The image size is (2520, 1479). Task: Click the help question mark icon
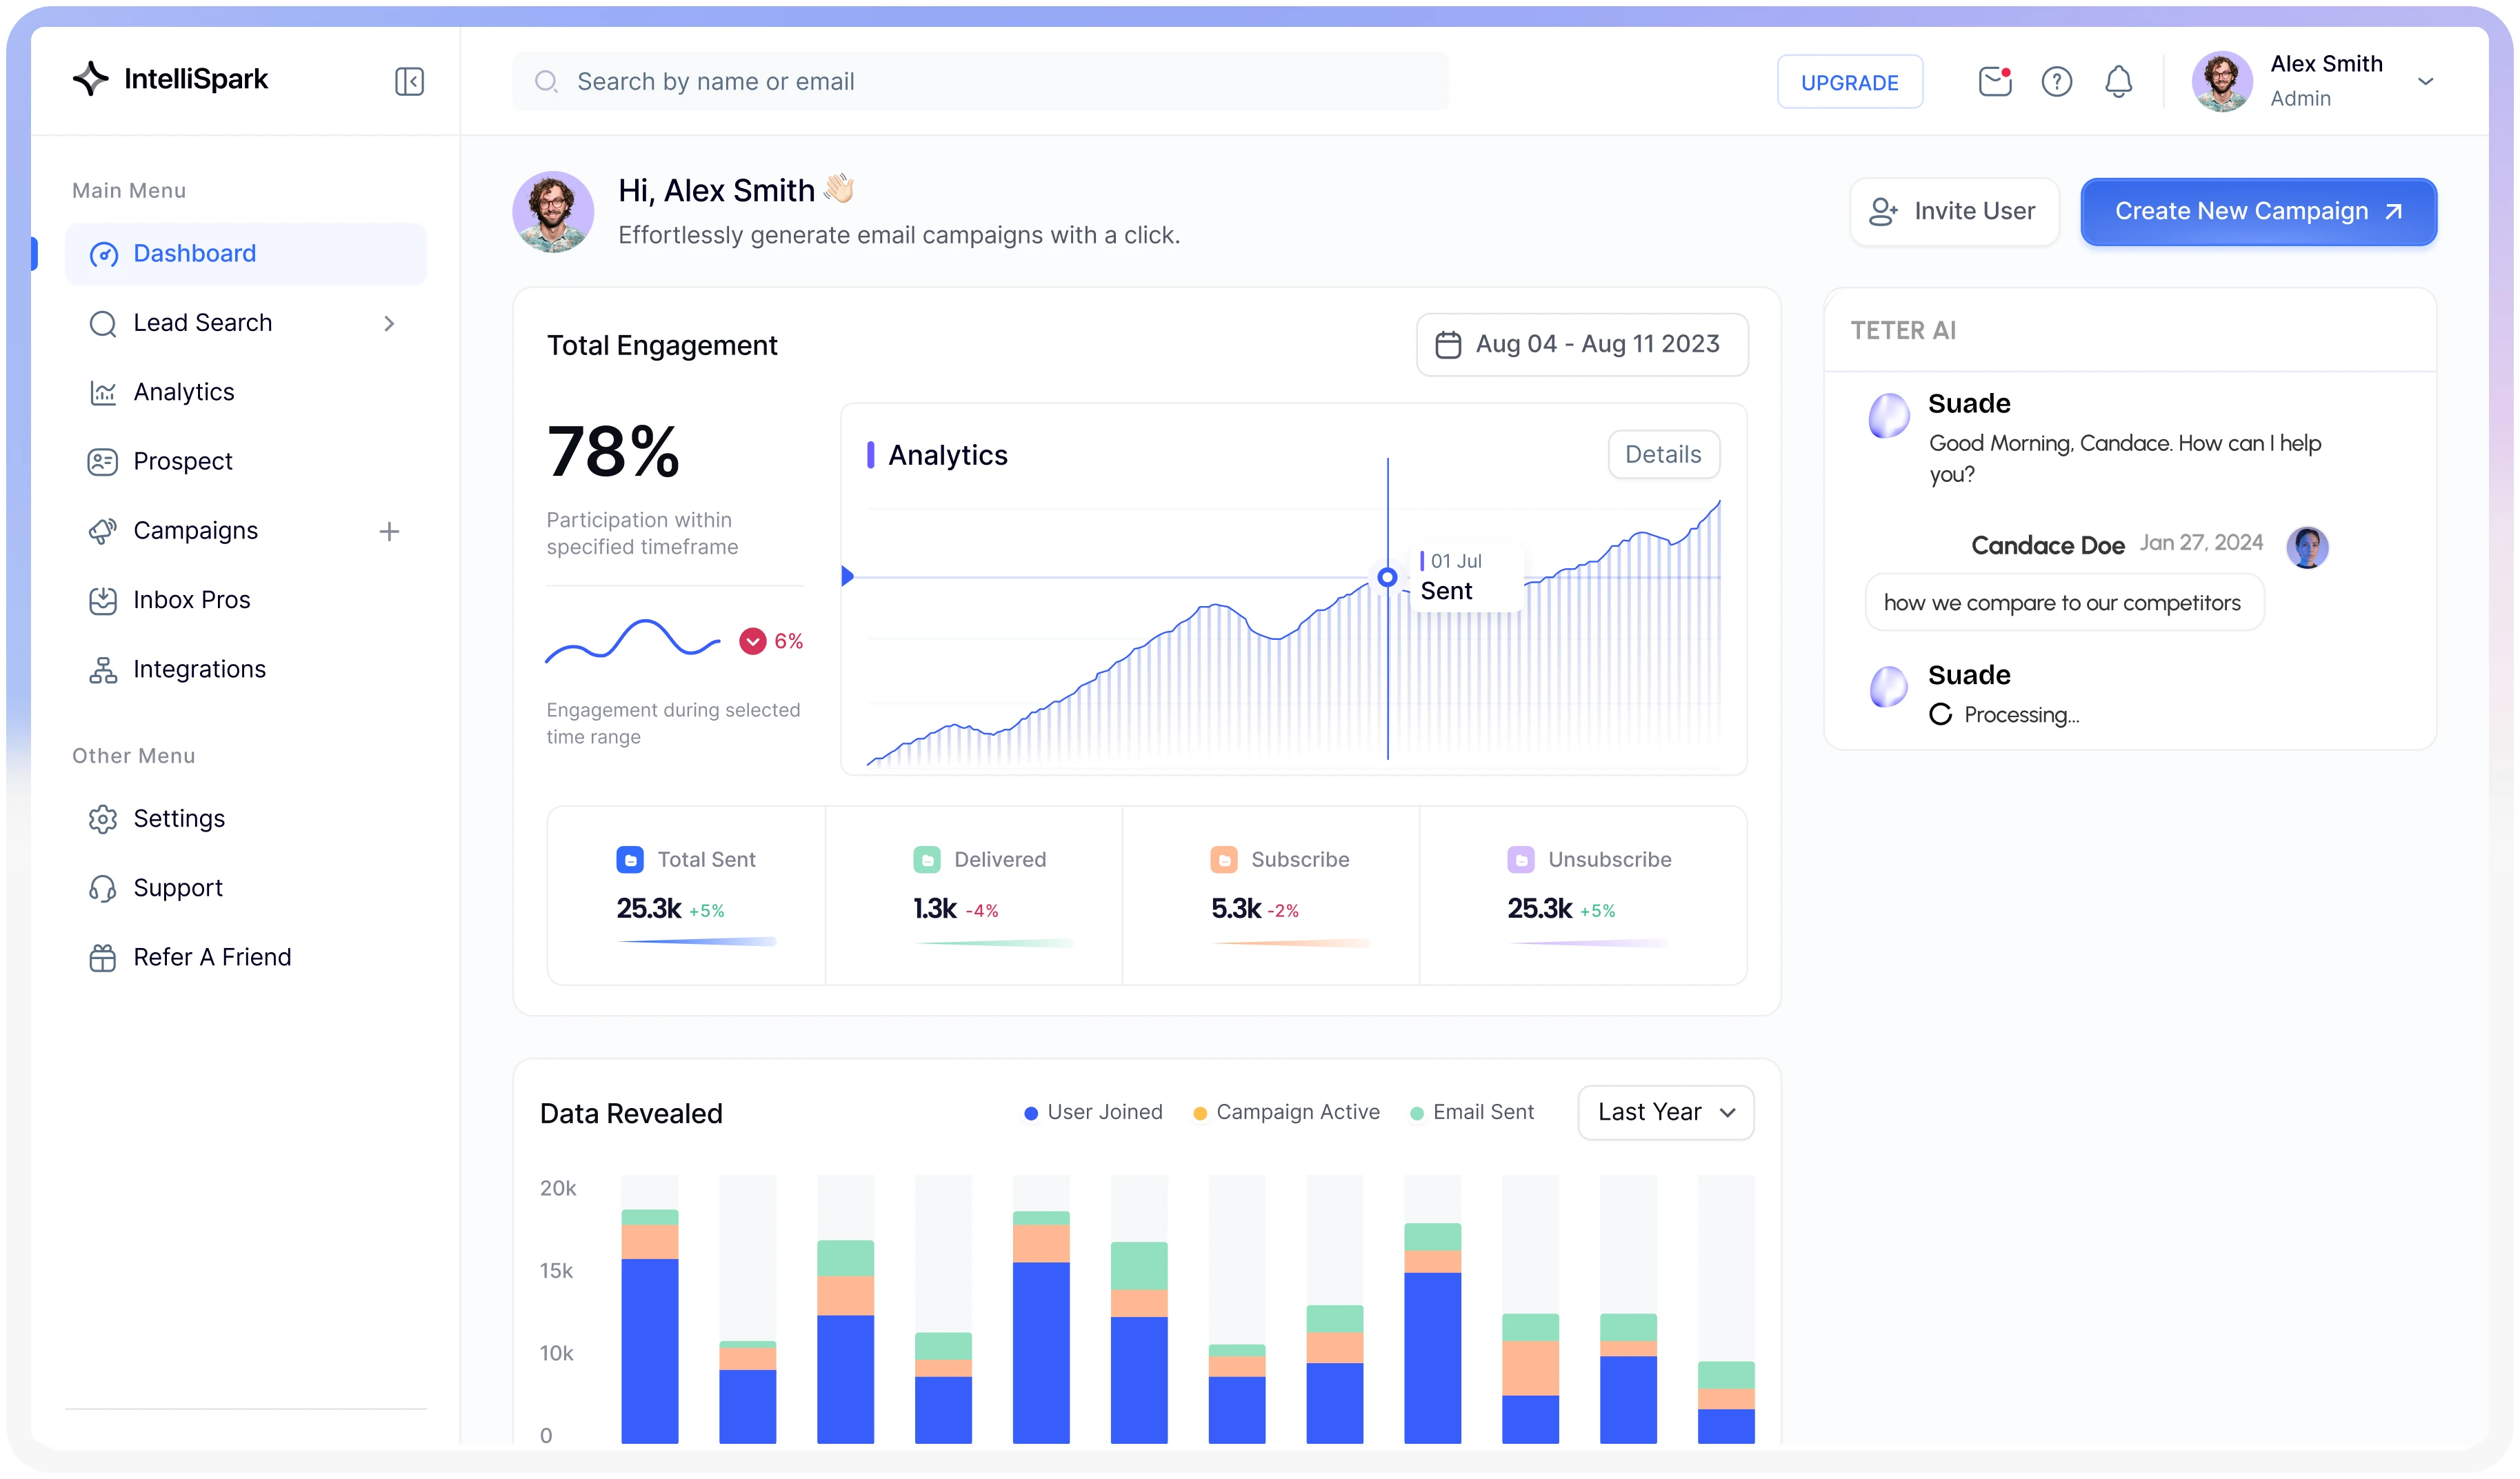[2056, 81]
